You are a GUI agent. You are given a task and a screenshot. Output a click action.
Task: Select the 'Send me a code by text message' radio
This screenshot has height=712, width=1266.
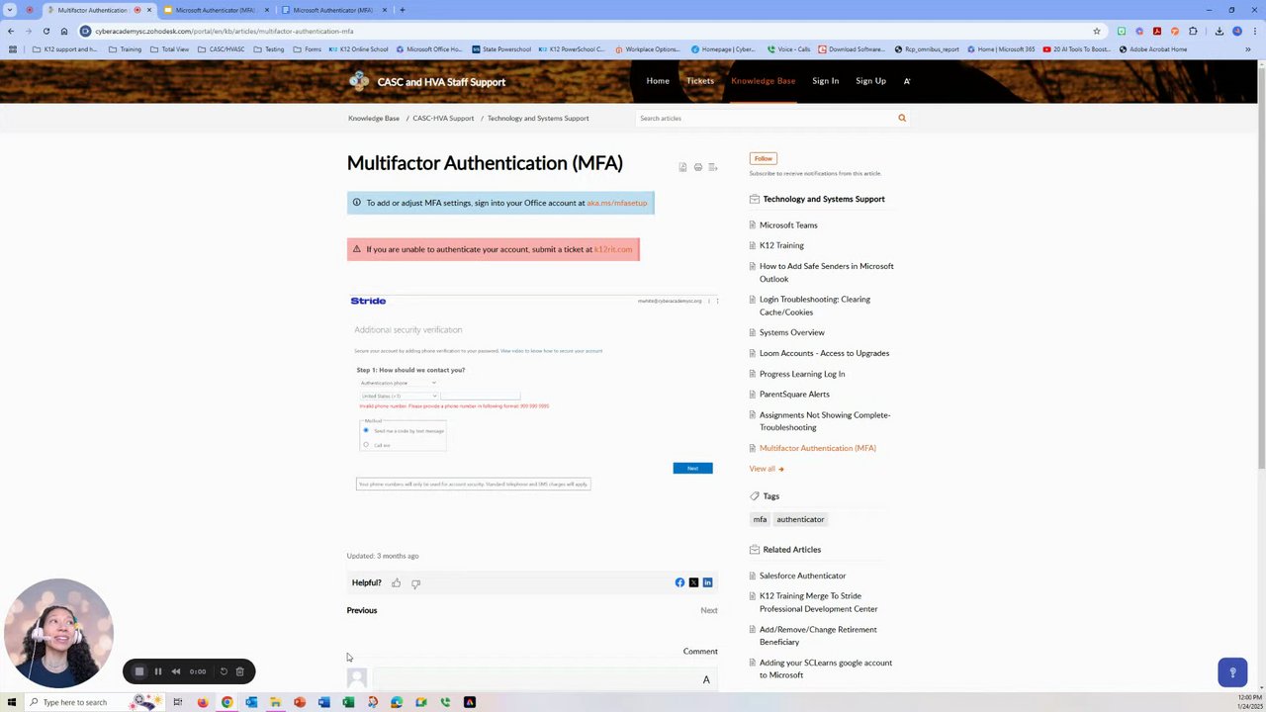366,430
